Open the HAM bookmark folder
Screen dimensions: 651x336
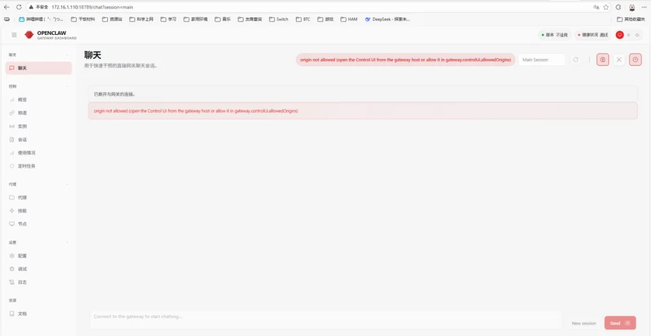tap(349, 19)
